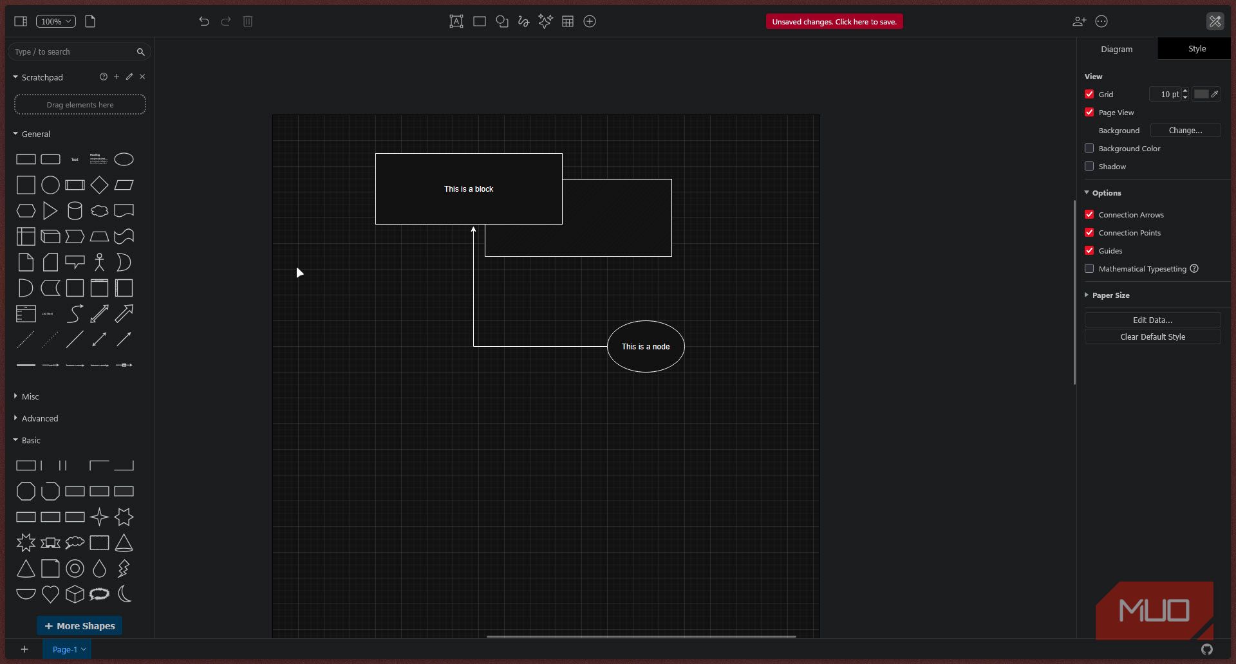This screenshot has width=1236, height=664.
Task: Expand the Misc shapes section
Action: point(27,396)
